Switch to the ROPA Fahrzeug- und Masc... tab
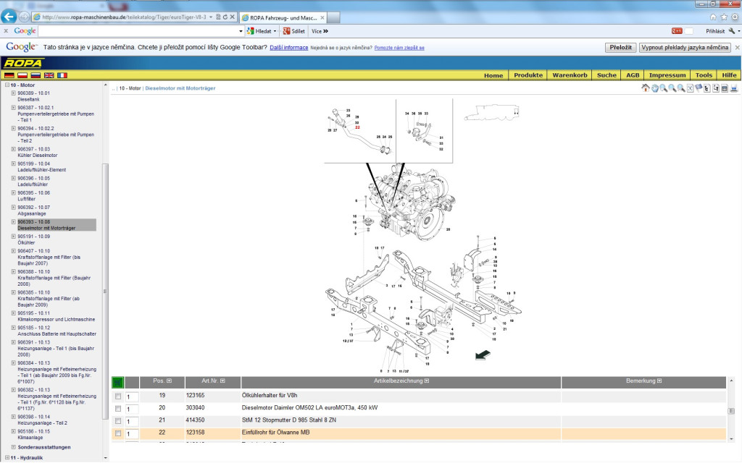Screen dimensions: 742x463 coord(283,17)
